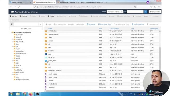Click the Contraer todo button
The image size is (170, 96).
26,28
